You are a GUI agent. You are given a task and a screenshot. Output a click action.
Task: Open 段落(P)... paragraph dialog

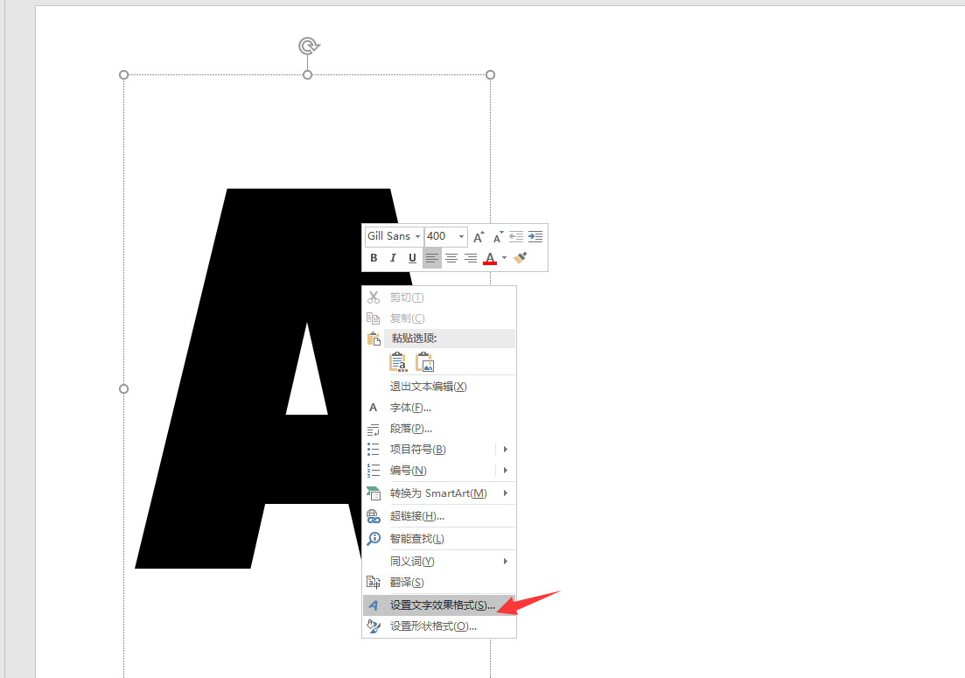click(x=439, y=428)
